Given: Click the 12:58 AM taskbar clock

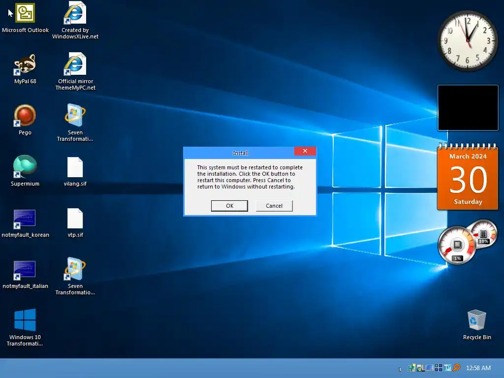Looking at the screenshot, I should click(x=478, y=368).
